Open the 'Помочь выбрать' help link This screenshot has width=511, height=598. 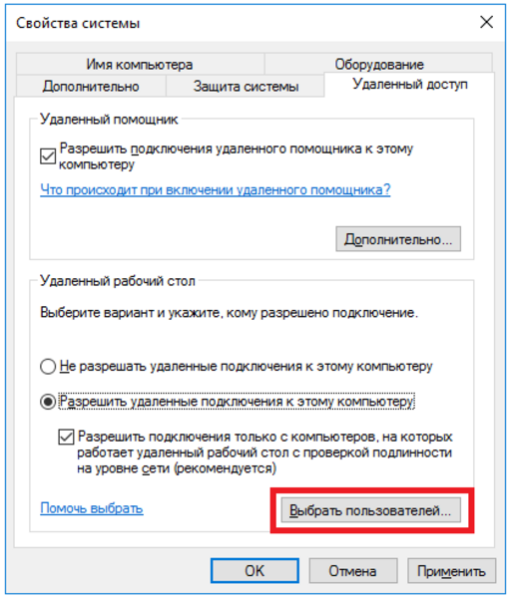[x=92, y=508]
